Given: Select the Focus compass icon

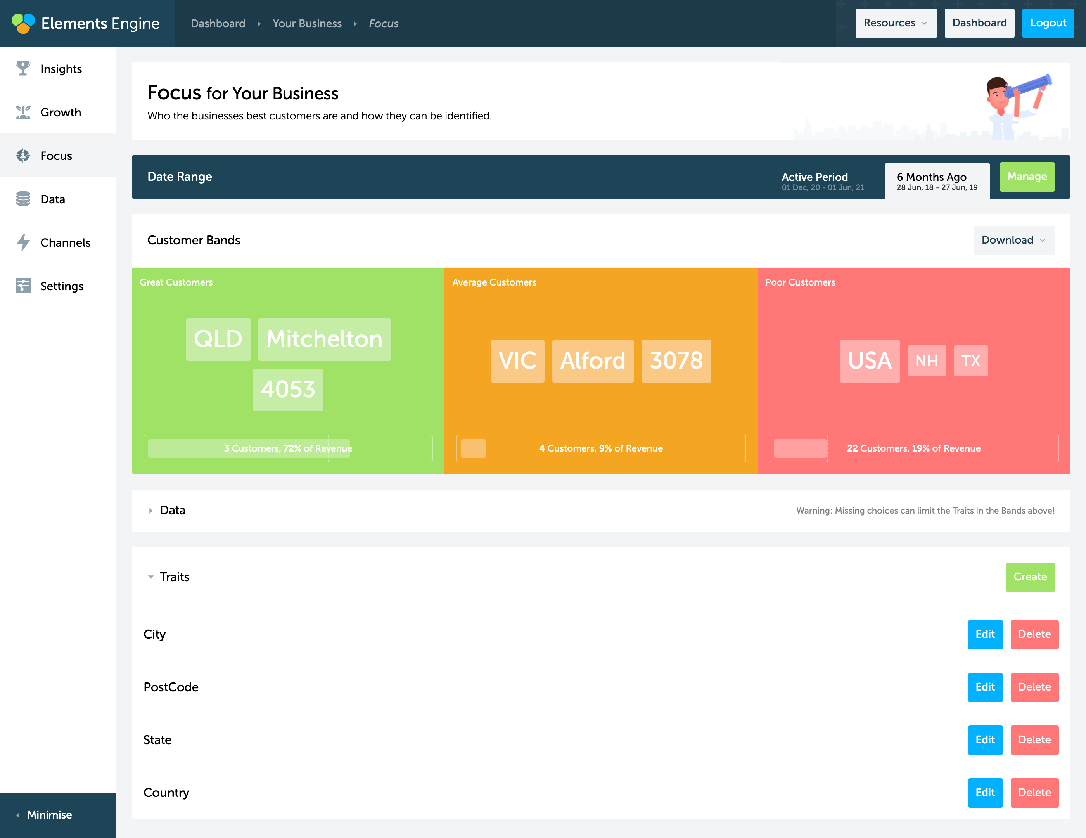Looking at the screenshot, I should click(x=23, y=156).
